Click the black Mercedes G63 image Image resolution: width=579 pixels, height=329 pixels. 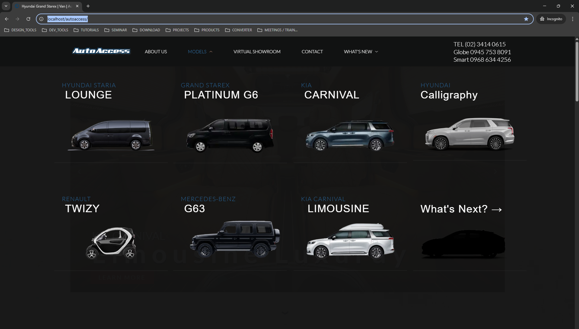[x=235, y=239]
